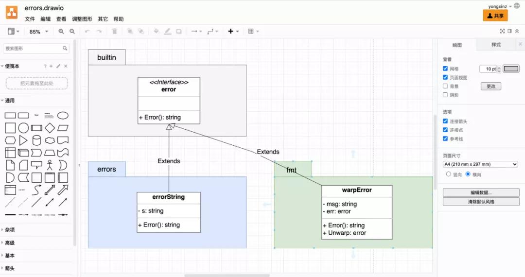This screenshot has width=525, height=277.
Task: Open the 调整图形 Arrange menu
Action: 82,19
